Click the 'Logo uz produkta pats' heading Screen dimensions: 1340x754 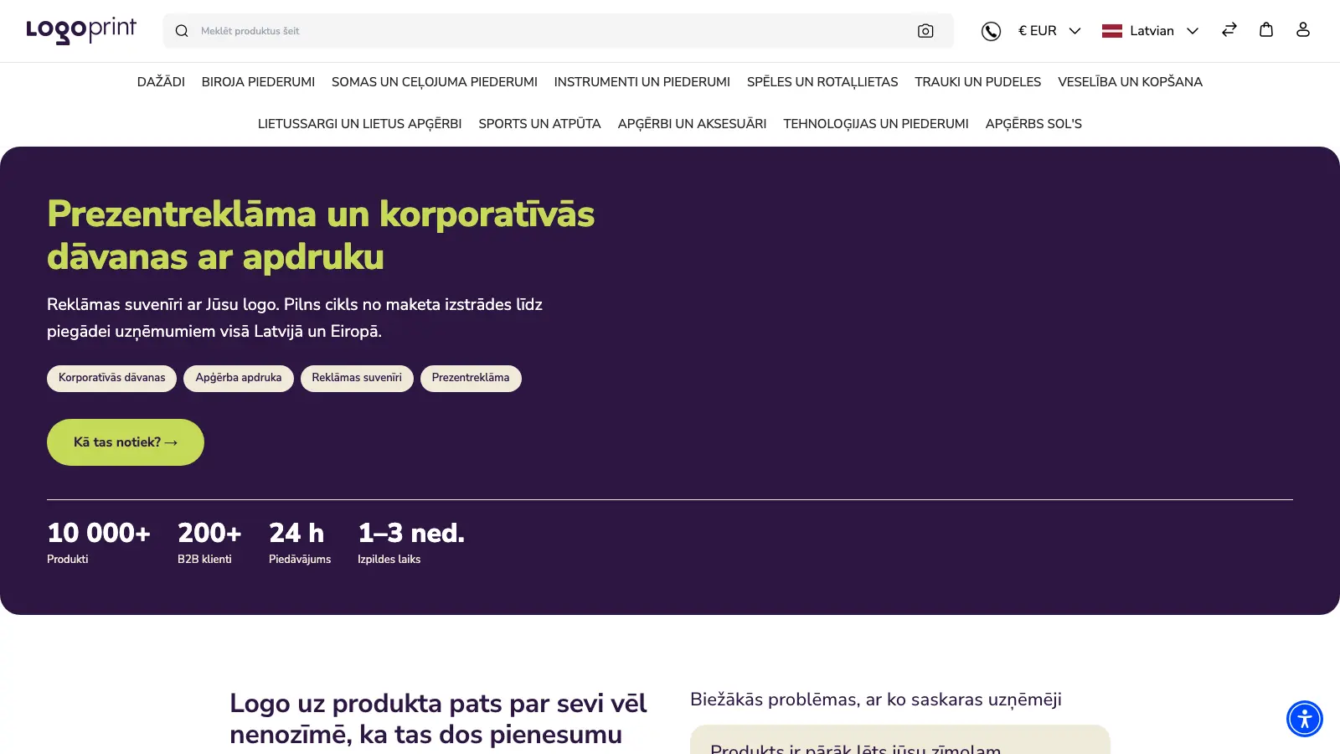tap(438, 719)
